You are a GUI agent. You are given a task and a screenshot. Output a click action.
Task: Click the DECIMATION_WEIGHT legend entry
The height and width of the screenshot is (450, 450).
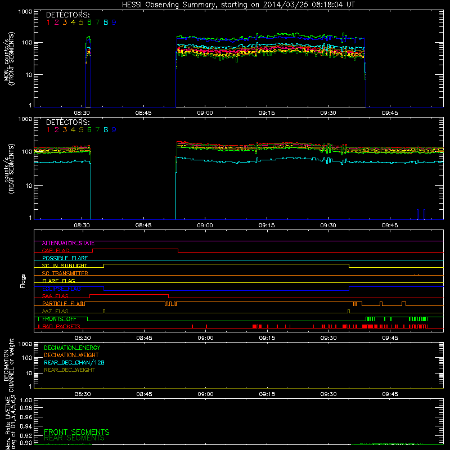coord(71,355)
